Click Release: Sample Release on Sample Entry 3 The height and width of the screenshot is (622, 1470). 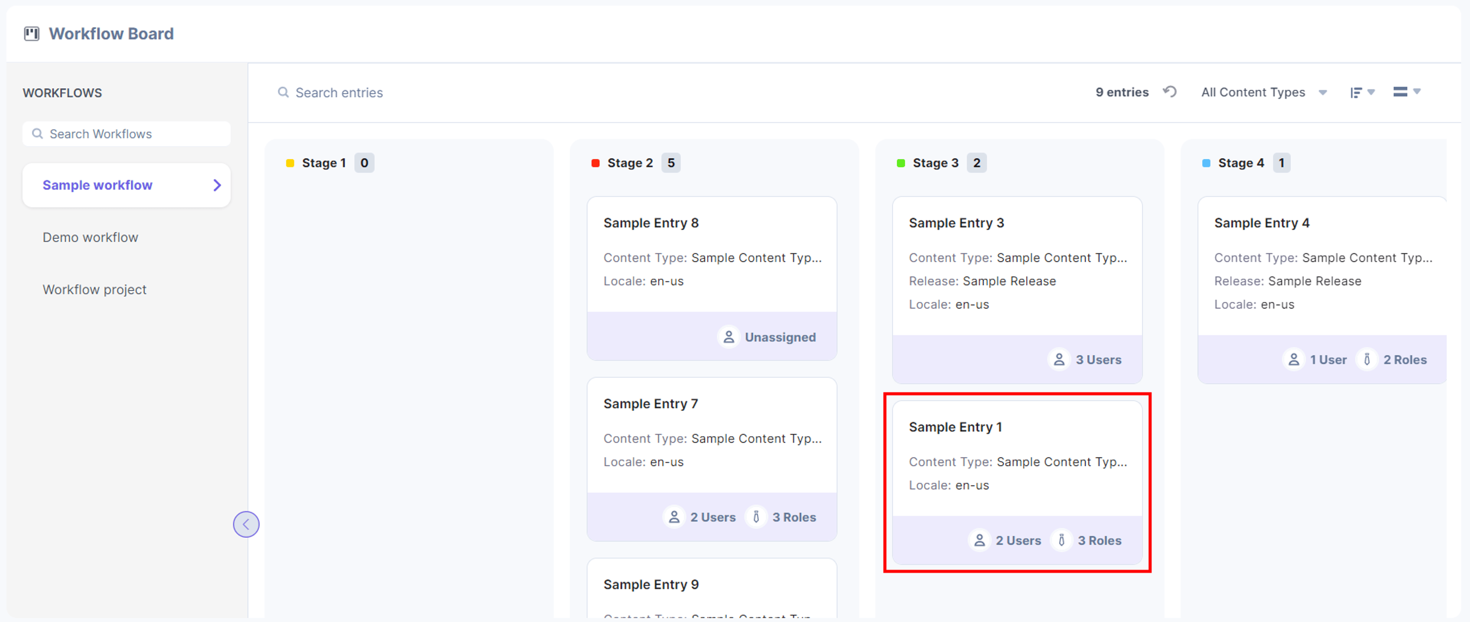982,281
